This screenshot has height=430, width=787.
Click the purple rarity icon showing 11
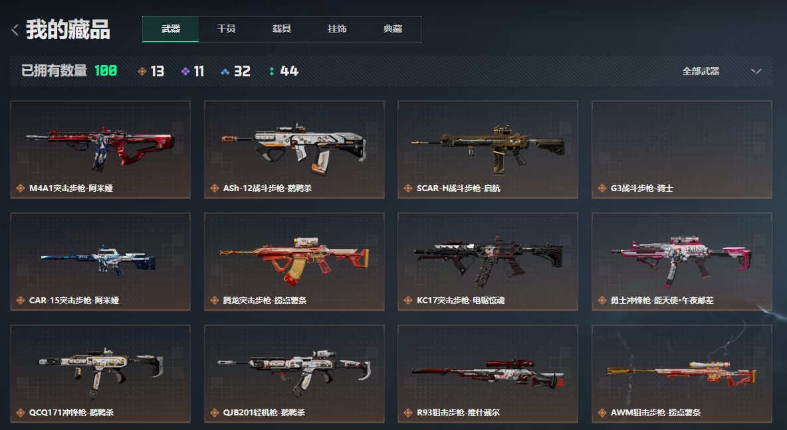click(185, 71)
